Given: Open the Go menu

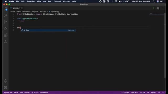Looking at the screenshot, I should point(44,2).
